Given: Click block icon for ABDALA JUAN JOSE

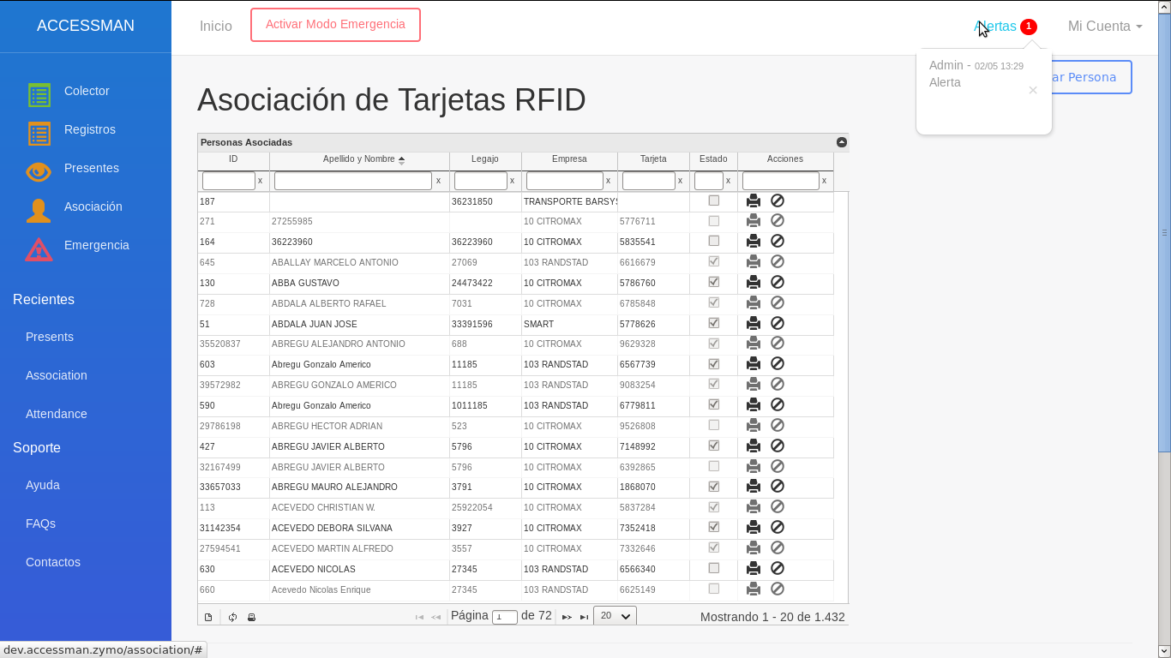Looking at the screenshot, I should pyautogui.click(x=778, y=323).
